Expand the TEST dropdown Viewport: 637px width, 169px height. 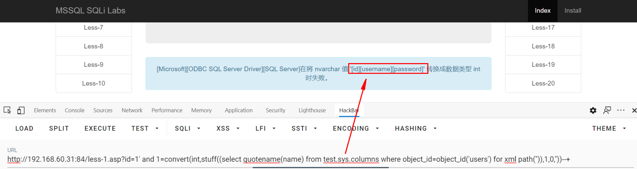click(145, 128)
